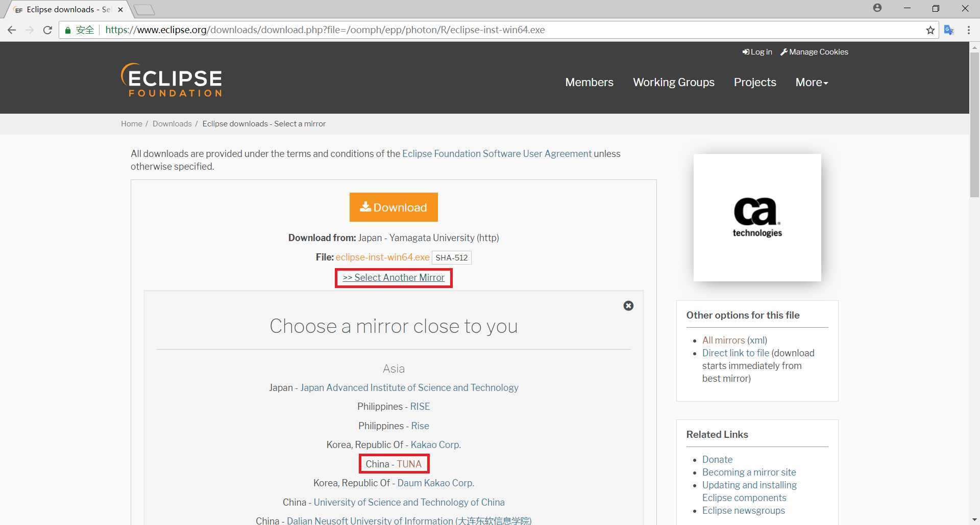
Task: Go to Home breadcrumb
Action: (x=132, y=124)
